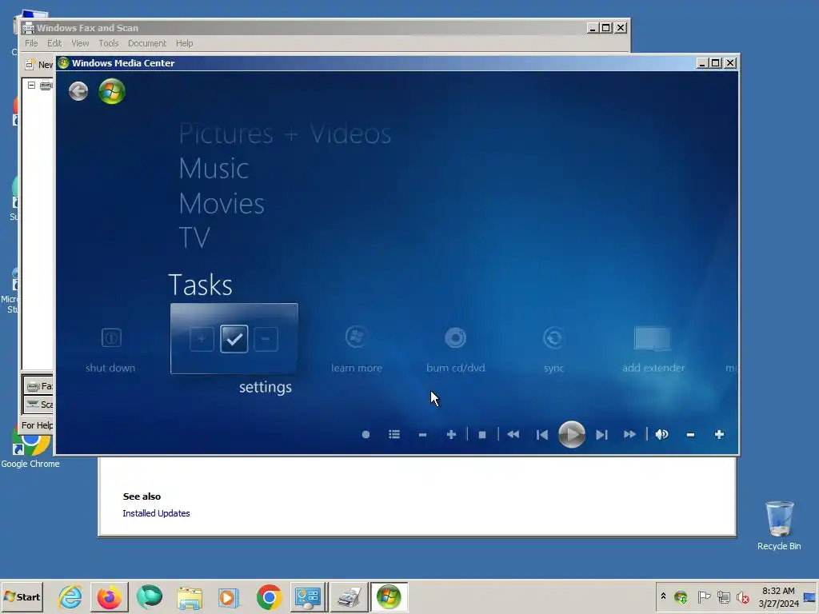Switch to Fax and Scan taskbar button
The image size is (819, 614).
349,596
